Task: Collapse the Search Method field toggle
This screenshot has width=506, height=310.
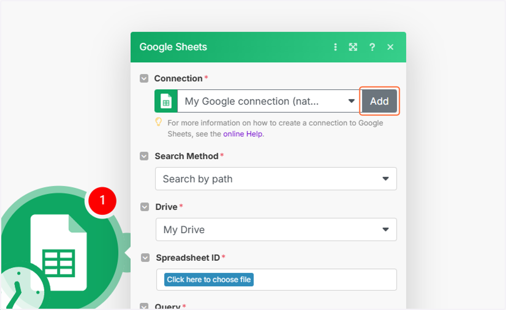Action: pos(144,156)
